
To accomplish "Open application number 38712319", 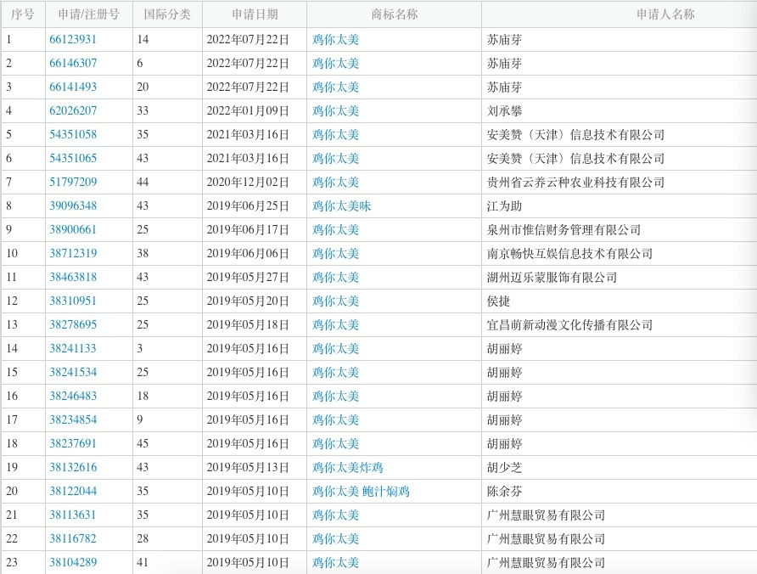I will [x=73, y=254].
